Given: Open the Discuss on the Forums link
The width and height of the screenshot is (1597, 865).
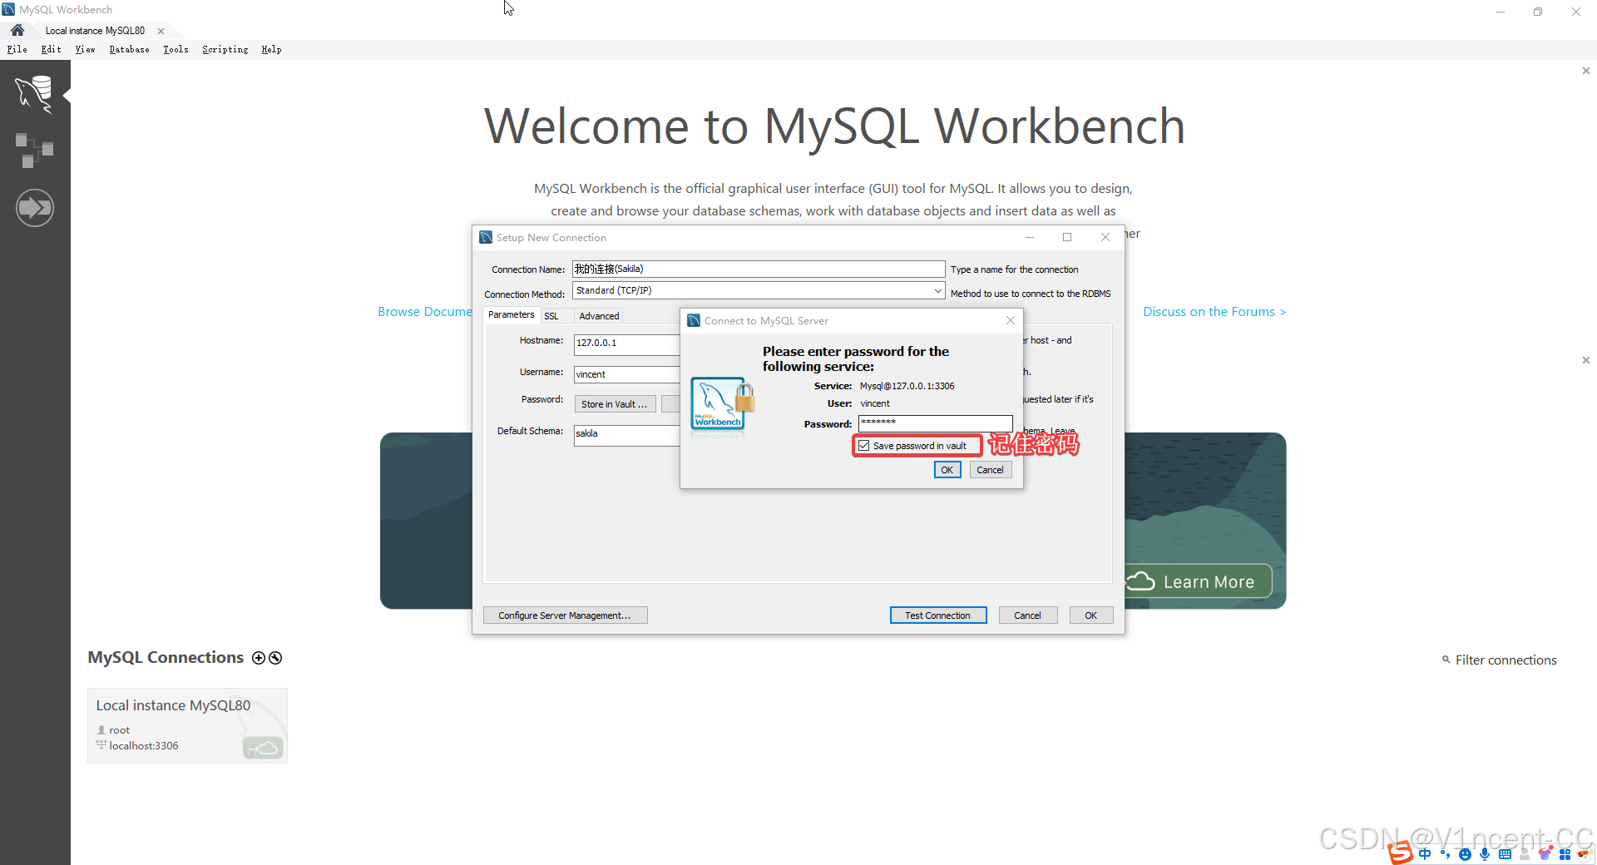Looking at the screenshot, I should (x=1214, y=312).
